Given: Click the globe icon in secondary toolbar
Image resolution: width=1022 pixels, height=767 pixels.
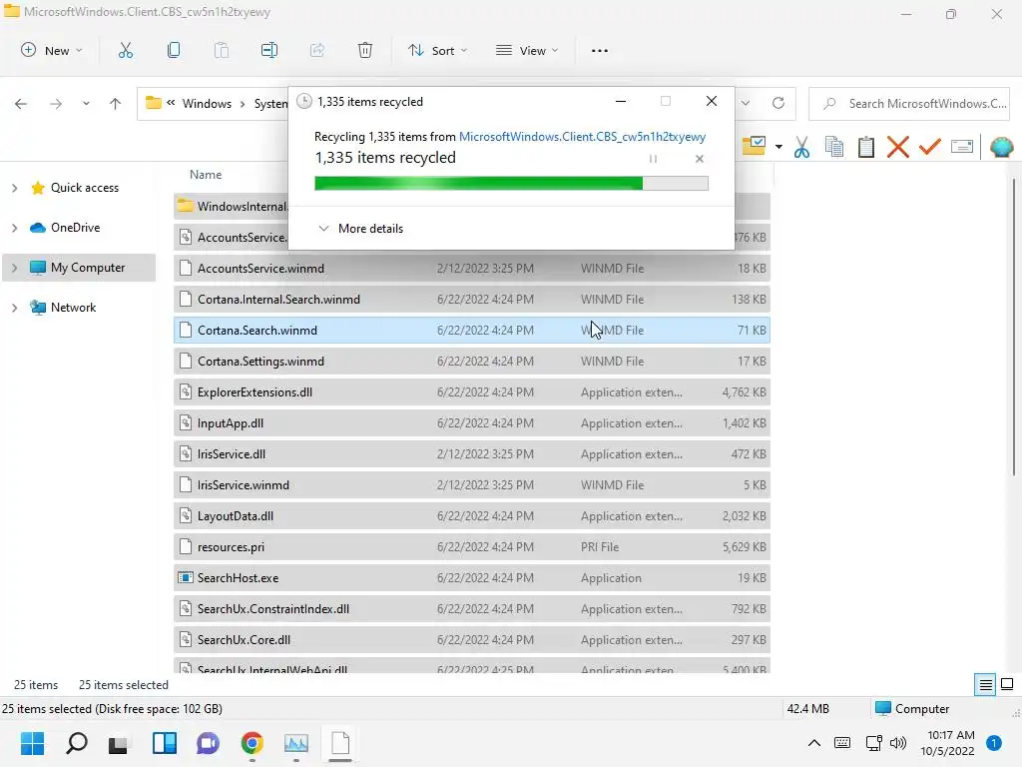Looking at the screenshot, I should [x=1002, y=147].
